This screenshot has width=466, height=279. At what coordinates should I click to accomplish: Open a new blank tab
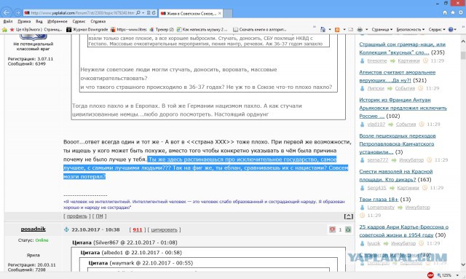point(228,13)
